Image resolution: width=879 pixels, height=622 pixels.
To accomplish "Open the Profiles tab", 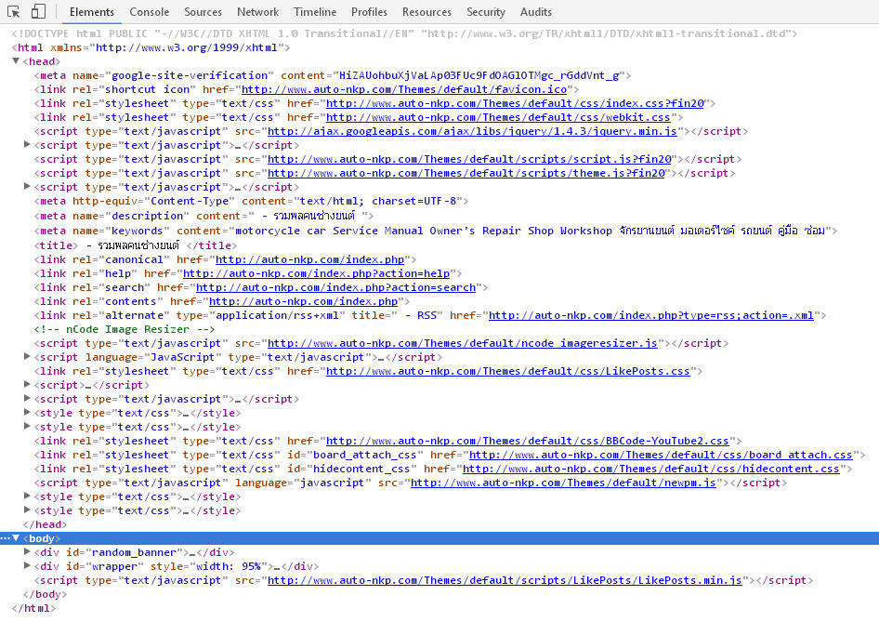I will coord(370,12).
